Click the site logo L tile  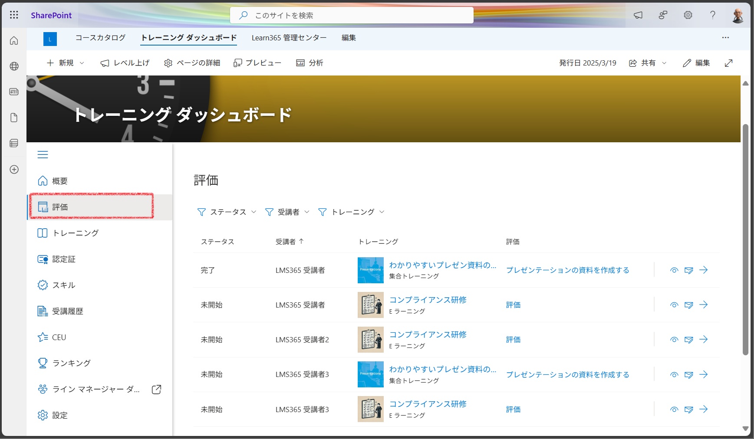pyautogui.click(x=50, y=39)
